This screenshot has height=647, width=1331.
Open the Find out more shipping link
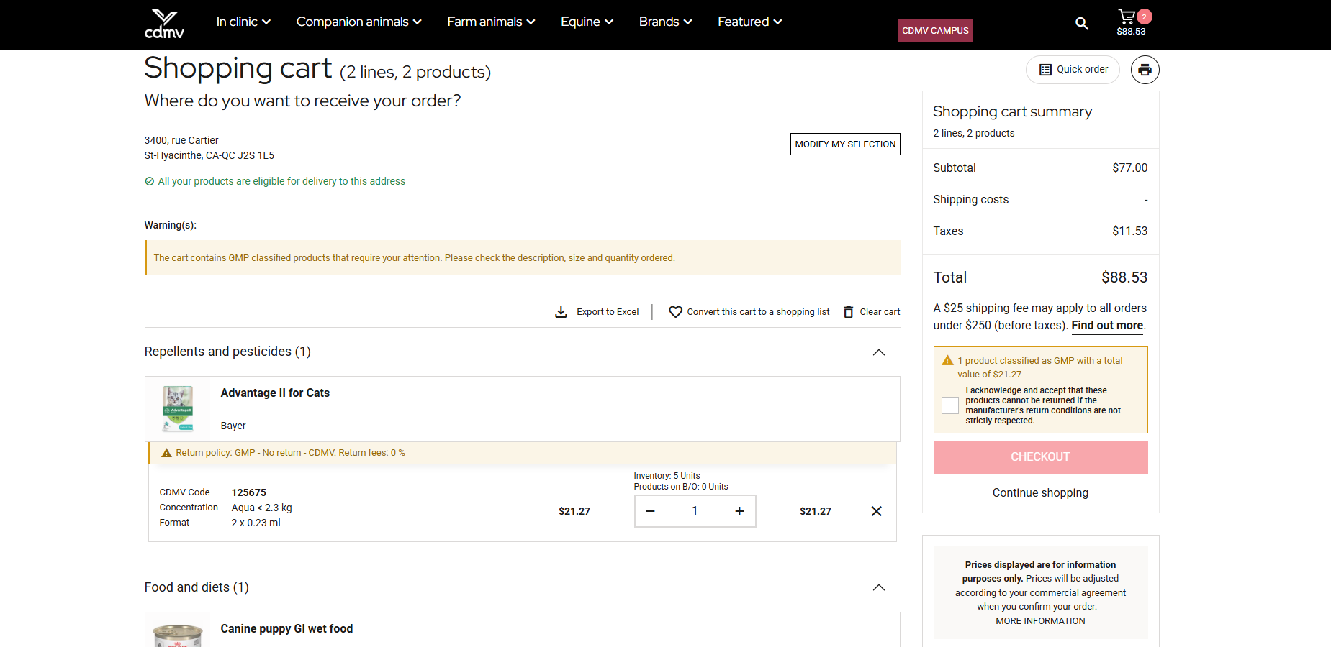tap(1107, 326)
